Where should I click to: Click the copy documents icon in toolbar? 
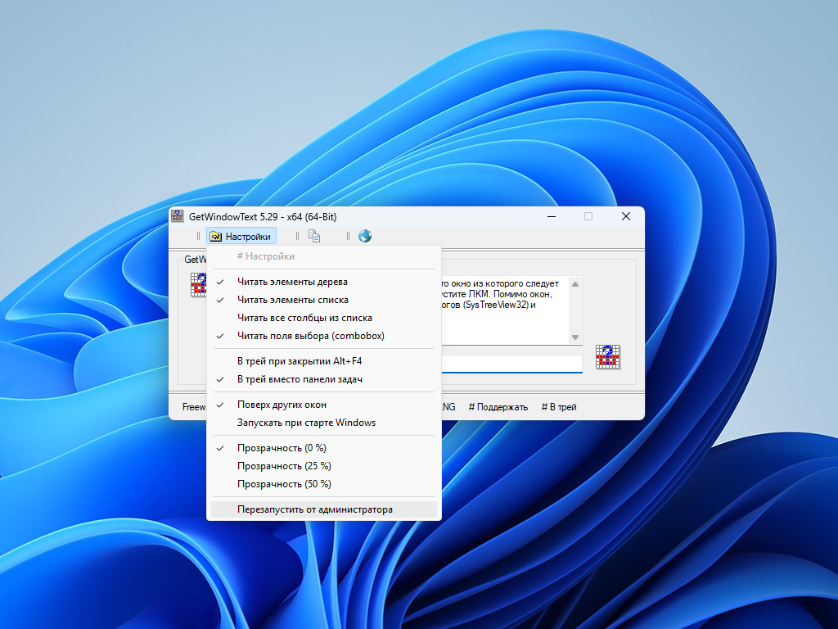tap(313, 237)
